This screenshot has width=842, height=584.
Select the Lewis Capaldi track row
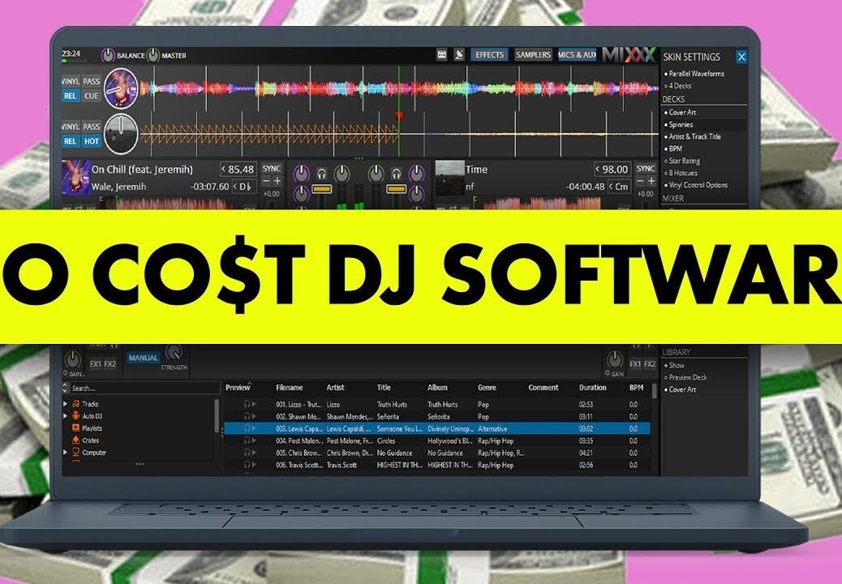pyautogui.click(x=436, y=429)
